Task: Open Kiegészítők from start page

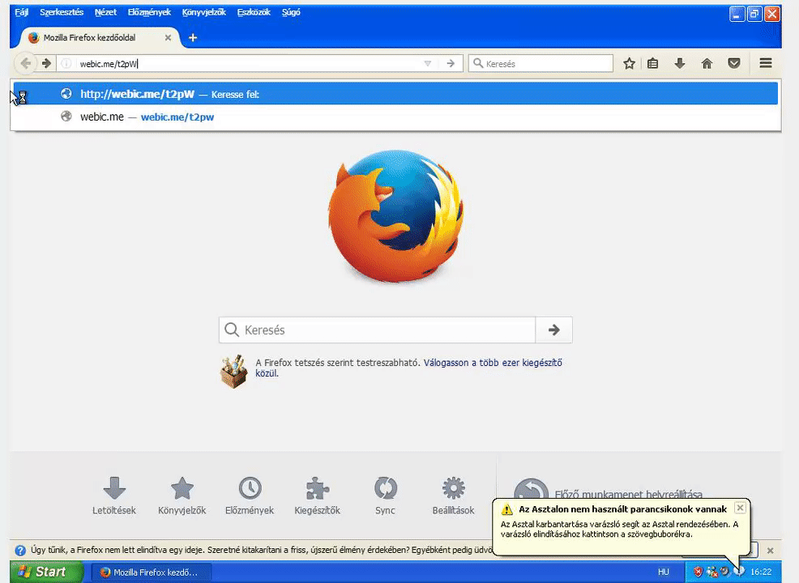Action: pos(317,496)
